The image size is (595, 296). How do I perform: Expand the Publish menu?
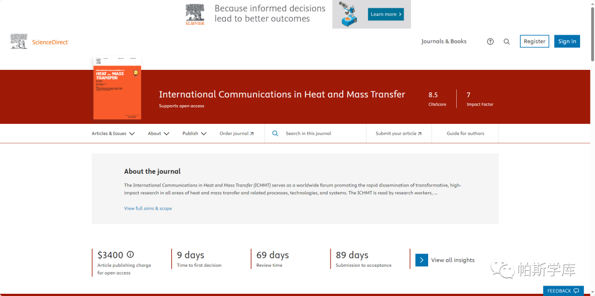(x=194, y=133)
